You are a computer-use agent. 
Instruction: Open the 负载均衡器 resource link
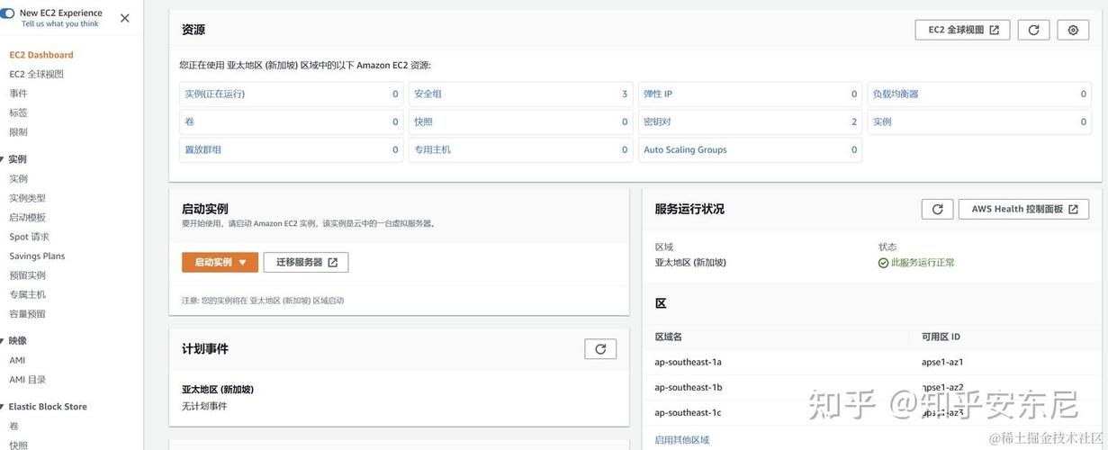pyautogui.click(x=896, y=94)
